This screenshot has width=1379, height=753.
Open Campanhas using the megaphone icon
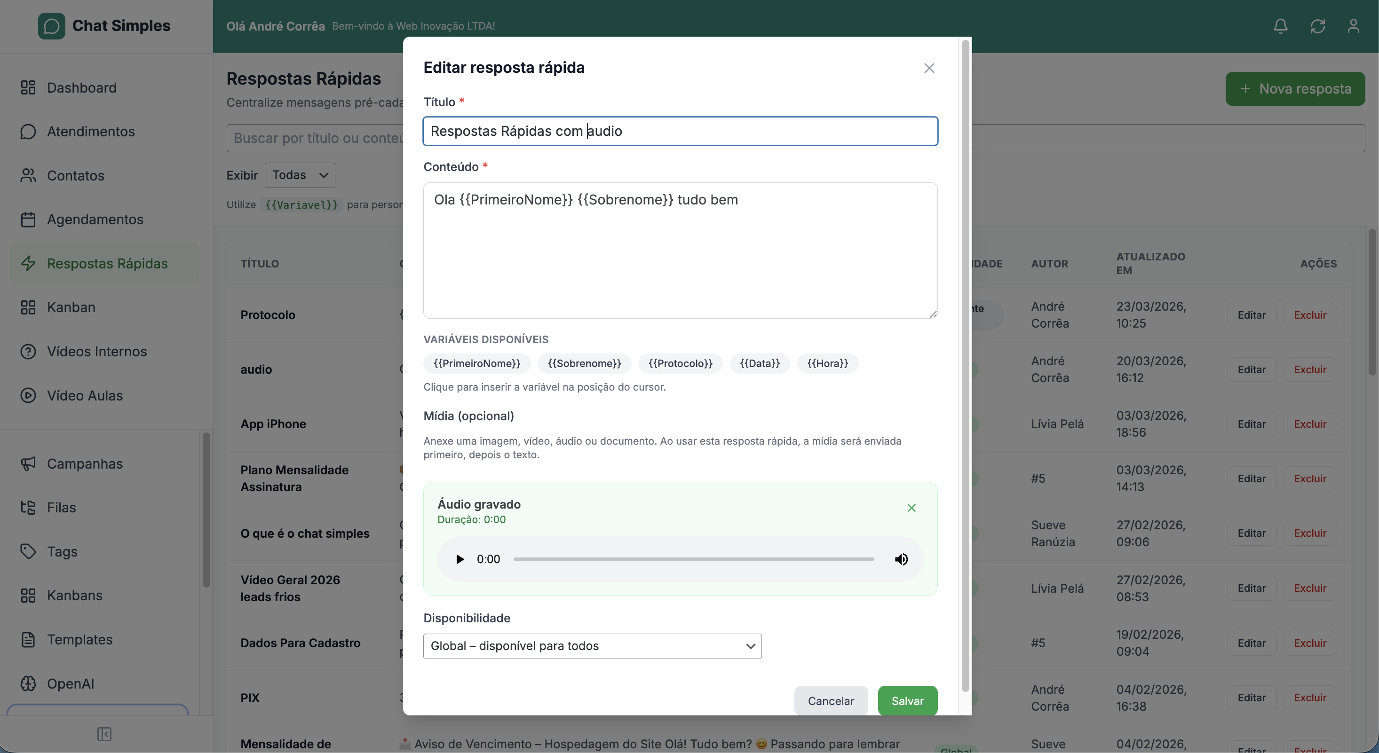tap(28, 464)
